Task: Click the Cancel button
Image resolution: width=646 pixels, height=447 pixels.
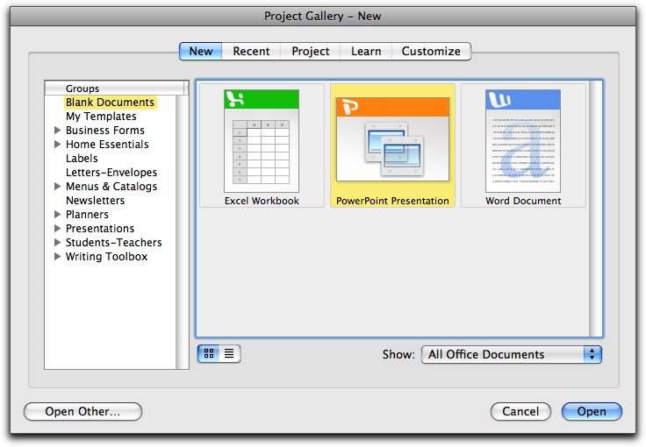Action: point(520,411)
